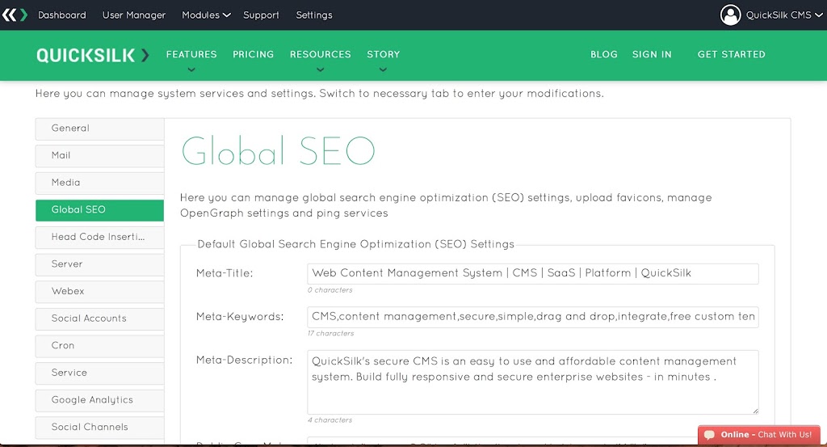Click the GET STARTED button
This screenshot has height=447, width=827.
[732, 54]
